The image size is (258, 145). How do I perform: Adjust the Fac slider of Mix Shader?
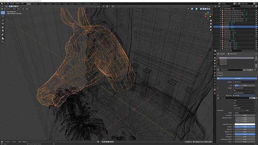[245, 85]
